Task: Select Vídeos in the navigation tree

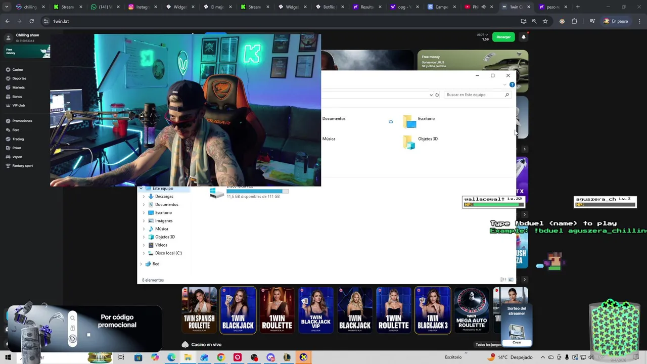Action: 161,245
